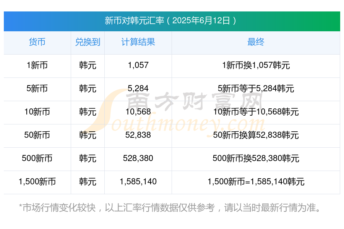
Task: Select the 1,057 result value
Action: [138, 65]
